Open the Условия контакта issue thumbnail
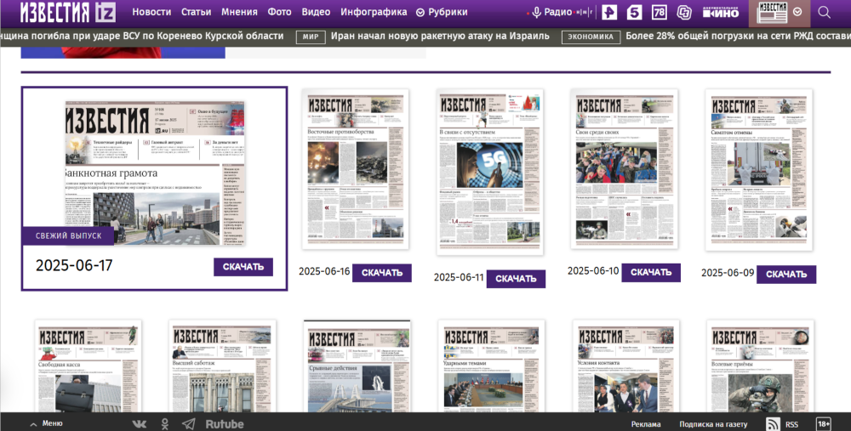 click(x=625, y=366)
